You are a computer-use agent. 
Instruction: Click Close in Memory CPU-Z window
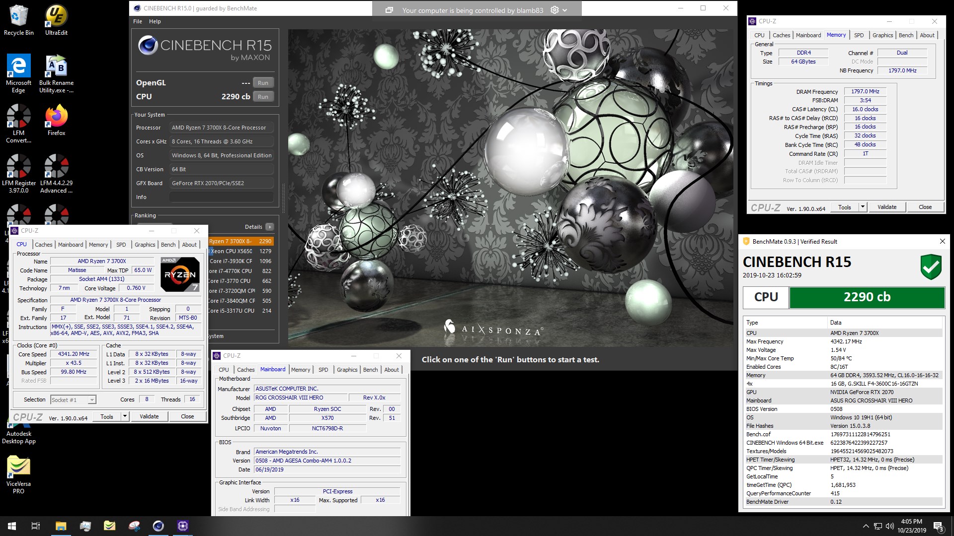(x=925, y=207)
